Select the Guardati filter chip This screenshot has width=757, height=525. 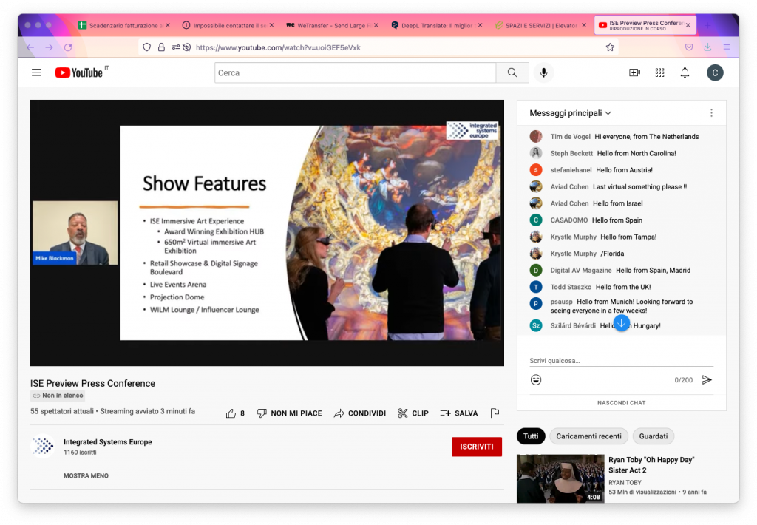point(654,436)
